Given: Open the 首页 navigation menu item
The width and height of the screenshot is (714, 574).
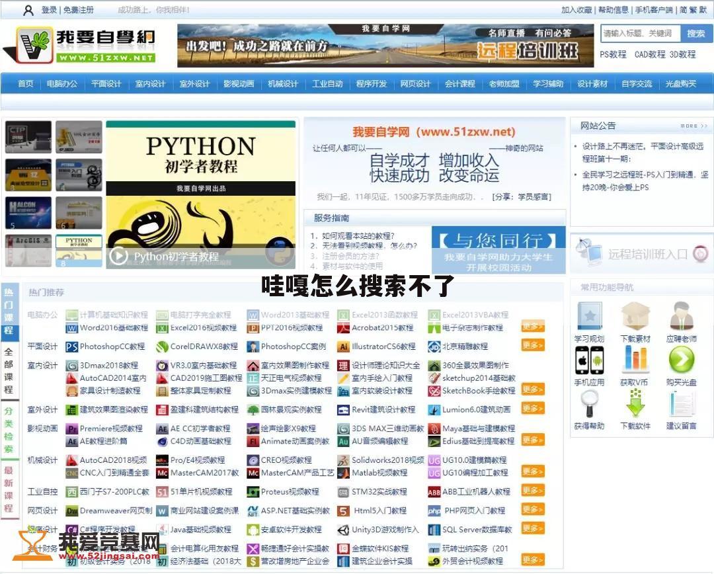Looking at the screenshot, I should point(26,84).
